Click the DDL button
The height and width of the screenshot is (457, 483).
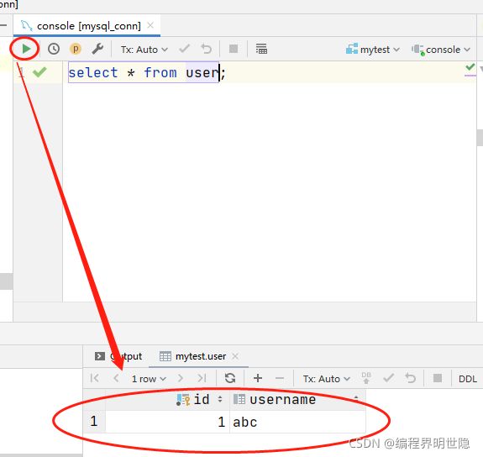[x=468, y=379]
